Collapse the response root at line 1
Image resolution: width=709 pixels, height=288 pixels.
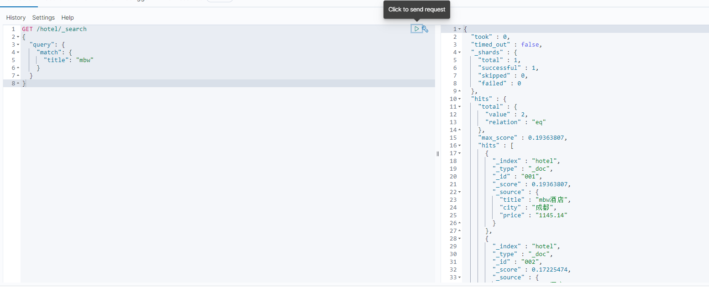coord(460,29)
